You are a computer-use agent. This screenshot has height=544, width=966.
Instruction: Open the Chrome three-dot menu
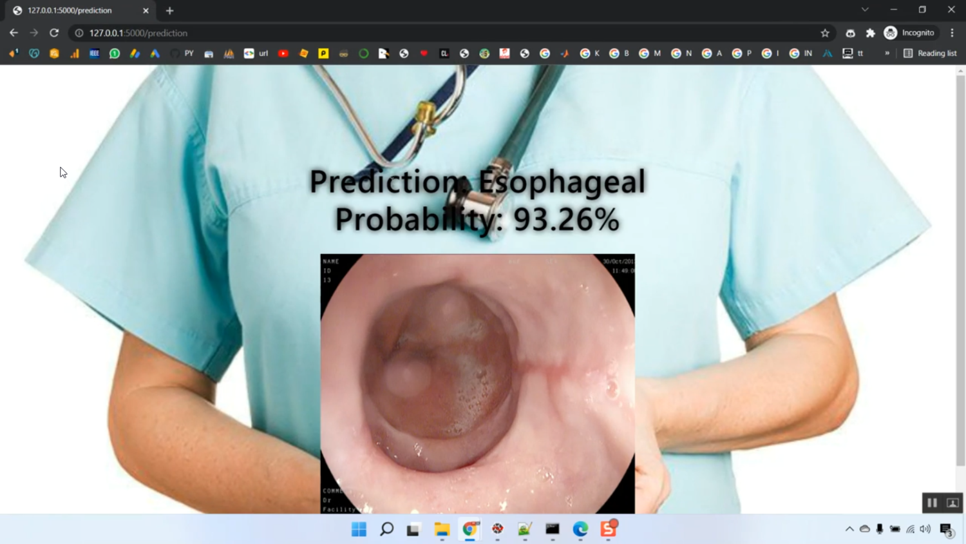coord(952,33)
